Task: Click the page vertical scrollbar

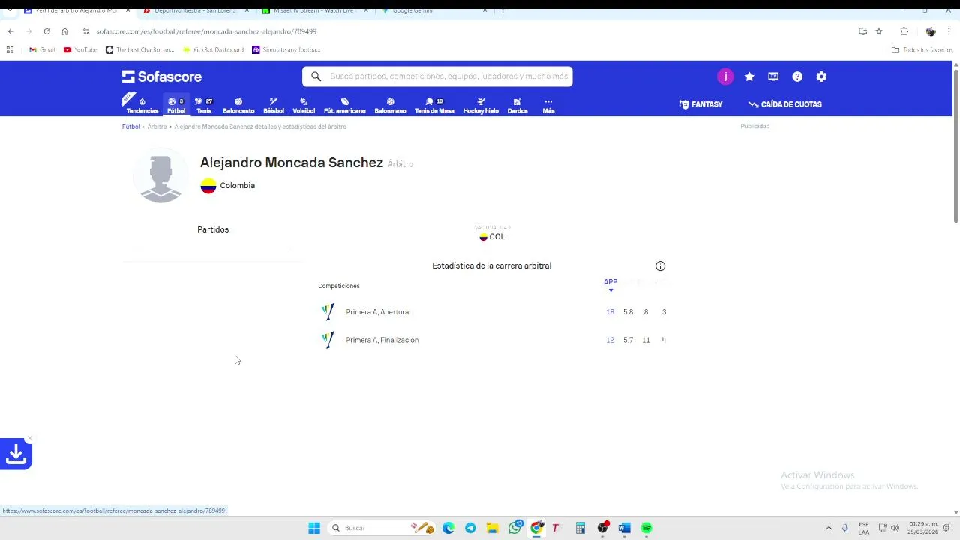Action: tap(955, 146)
